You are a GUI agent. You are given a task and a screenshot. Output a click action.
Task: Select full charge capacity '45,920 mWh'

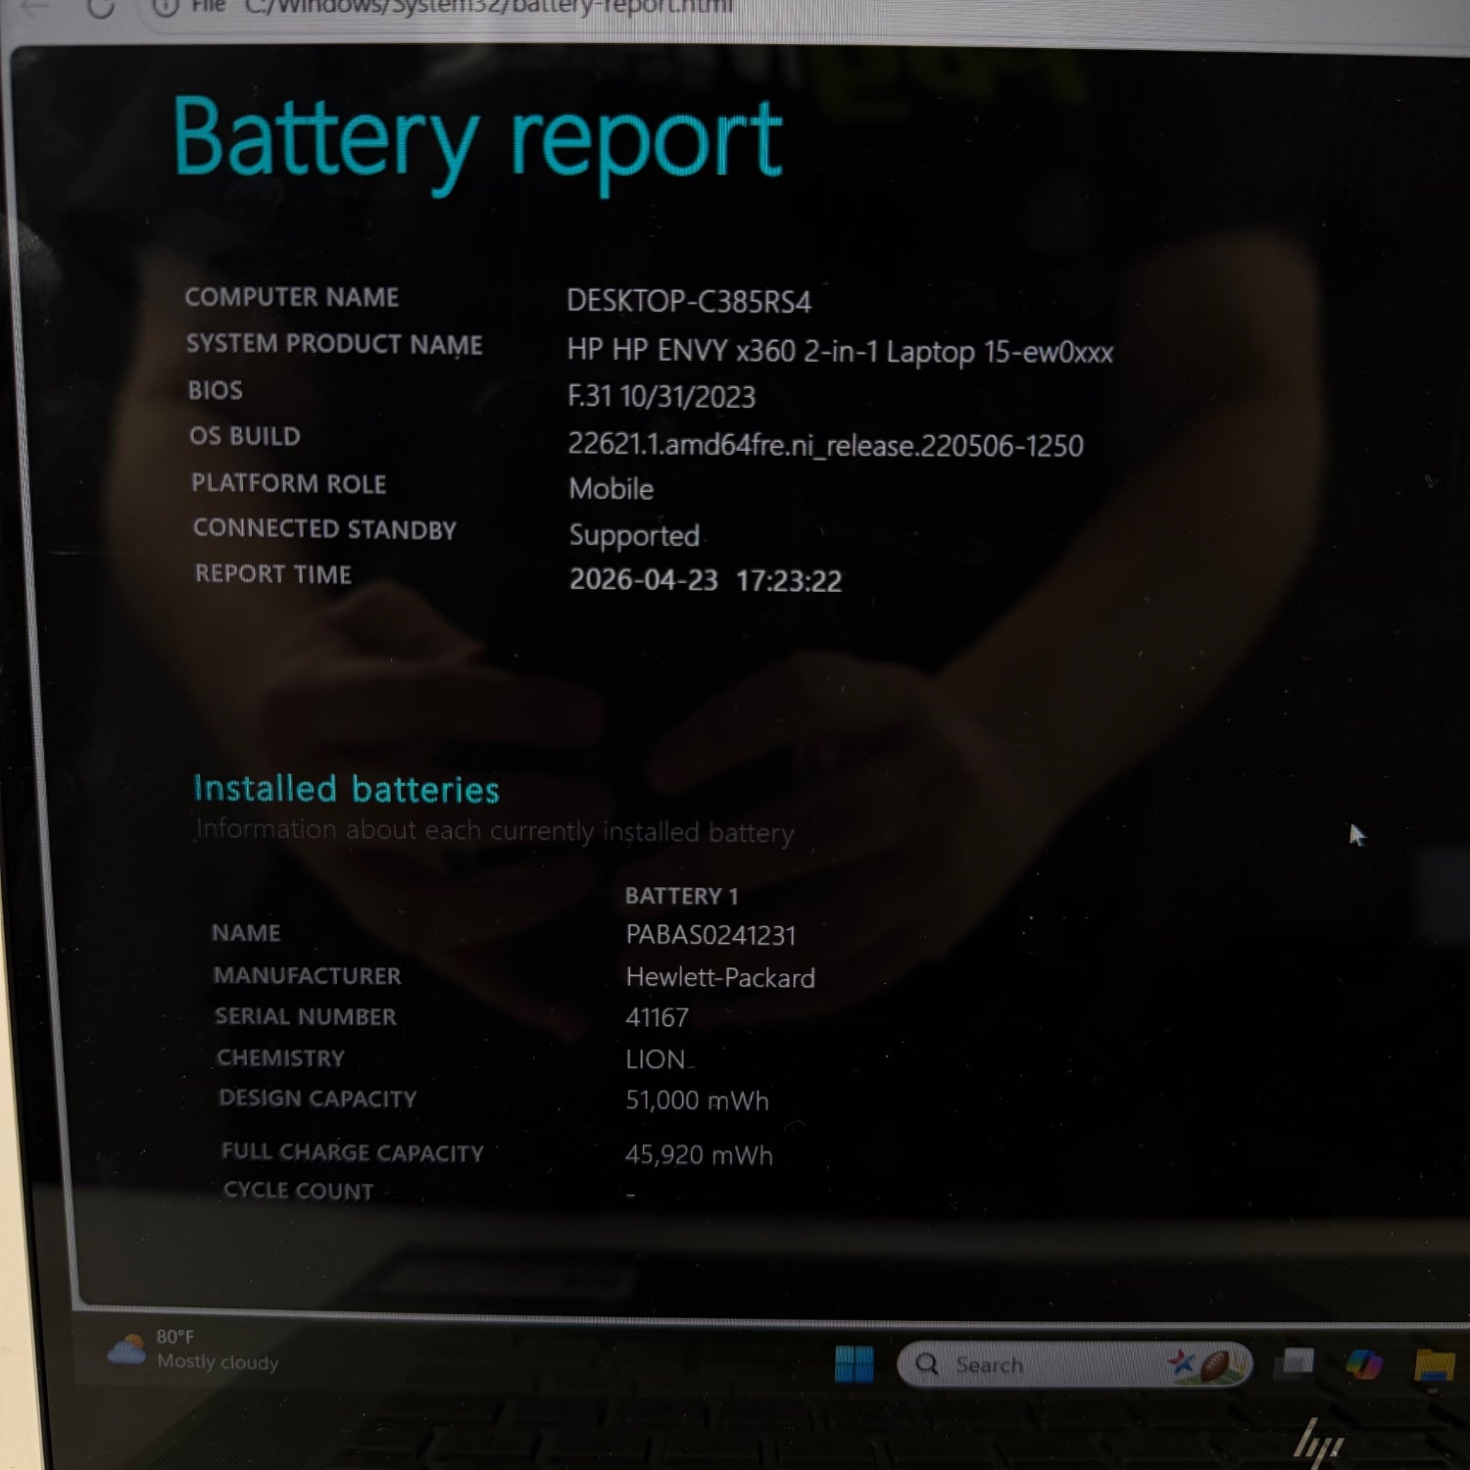point(699,1154)
